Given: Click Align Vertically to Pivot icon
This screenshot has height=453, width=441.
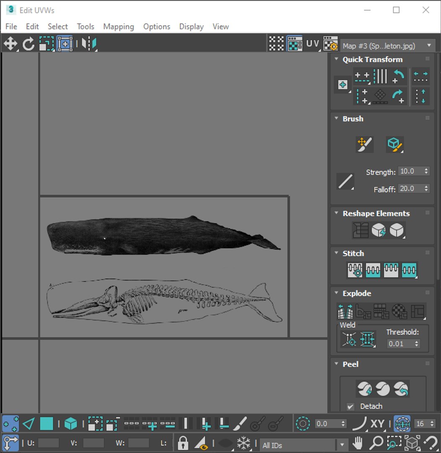Looking at the screenshot, I should [362, 96].
